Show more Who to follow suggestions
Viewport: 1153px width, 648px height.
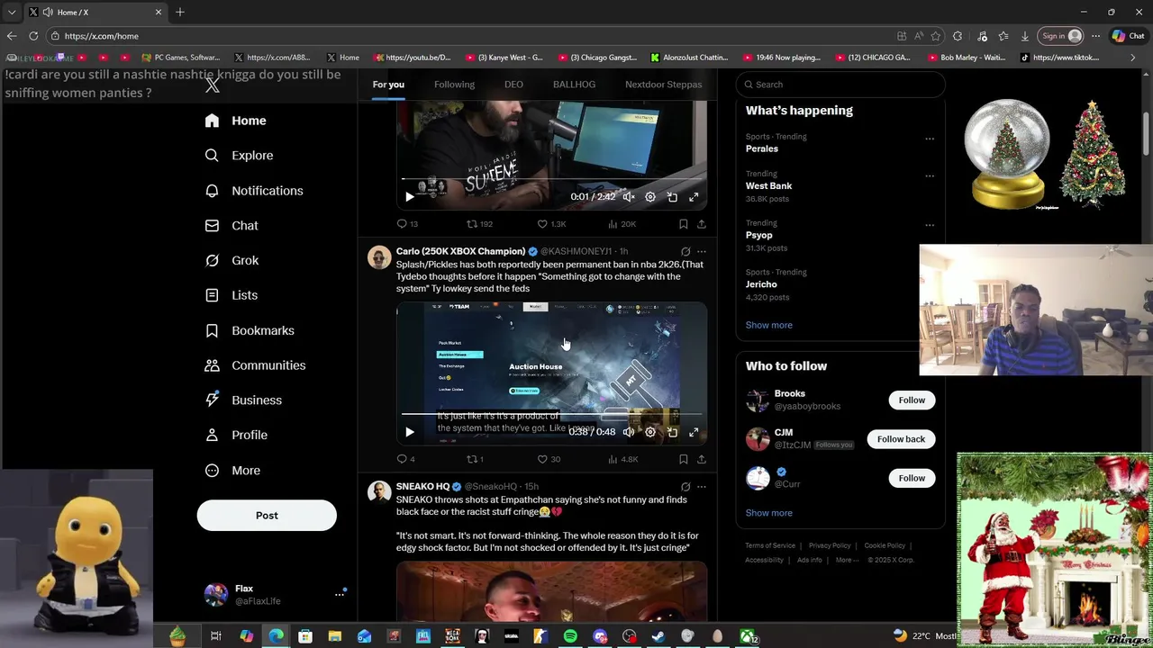click(x=769, y=513)
